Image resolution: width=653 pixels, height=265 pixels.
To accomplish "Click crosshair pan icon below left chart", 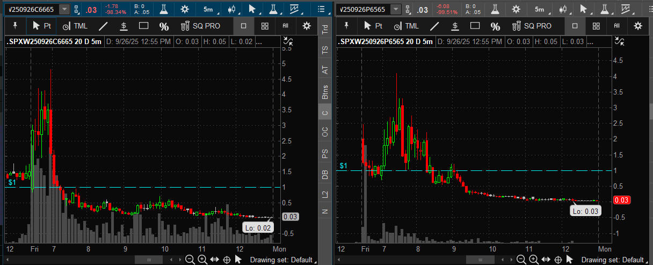I will [227, 260].
